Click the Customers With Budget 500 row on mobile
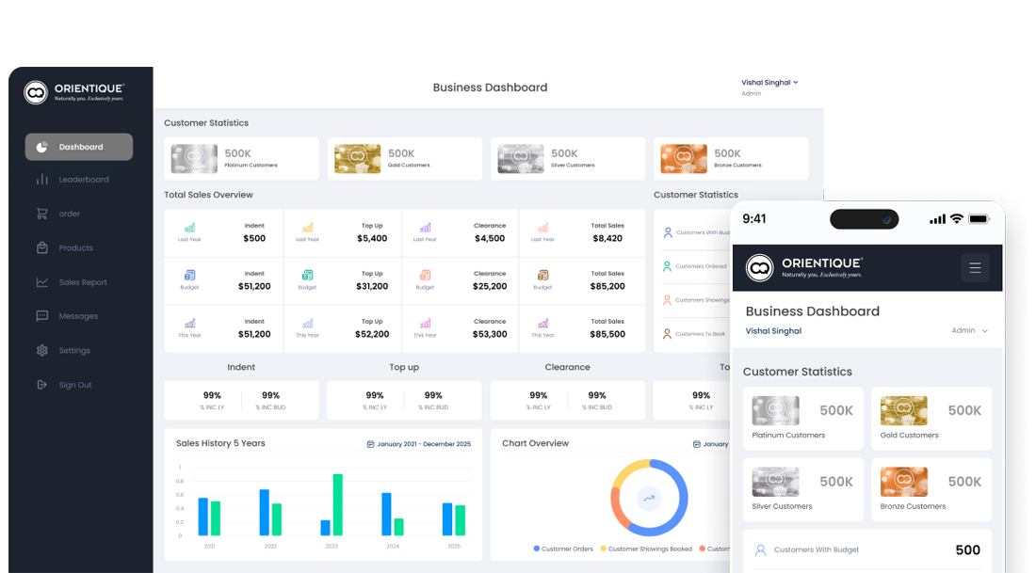 [x=867, y=549]
